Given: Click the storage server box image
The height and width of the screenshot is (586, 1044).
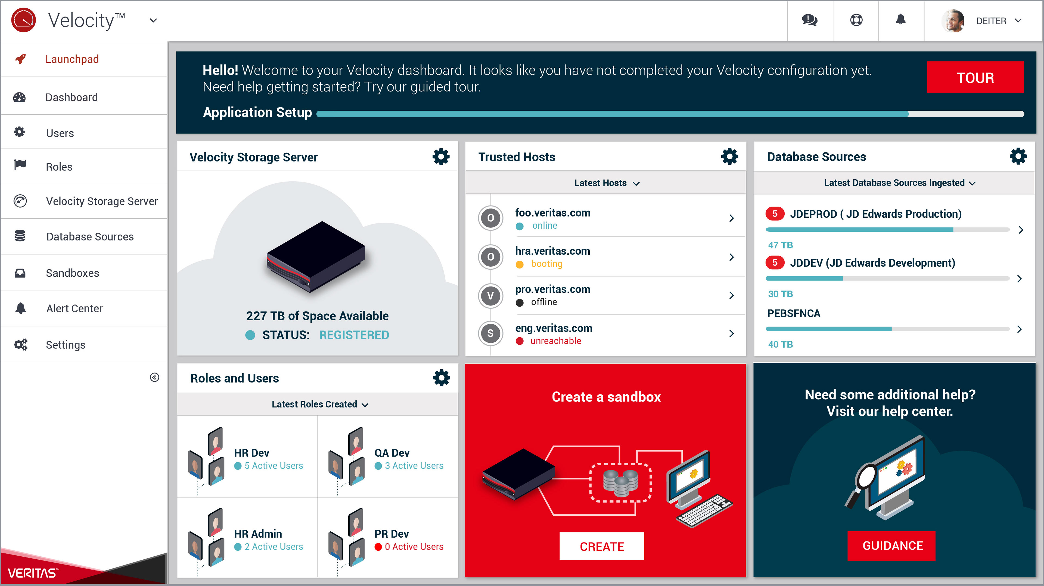Looking at the screenshot, I should 316,257.
